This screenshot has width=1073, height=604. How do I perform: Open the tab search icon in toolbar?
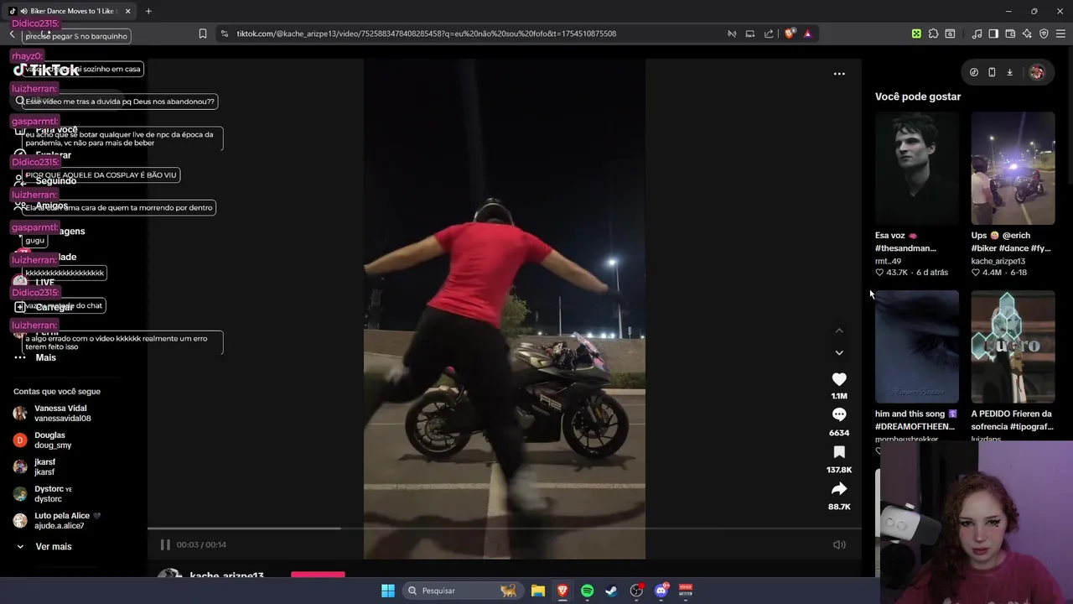[x=950, y=34]
